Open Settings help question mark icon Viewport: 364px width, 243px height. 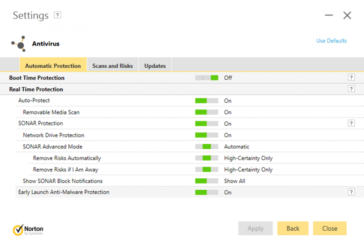(57, 15)
